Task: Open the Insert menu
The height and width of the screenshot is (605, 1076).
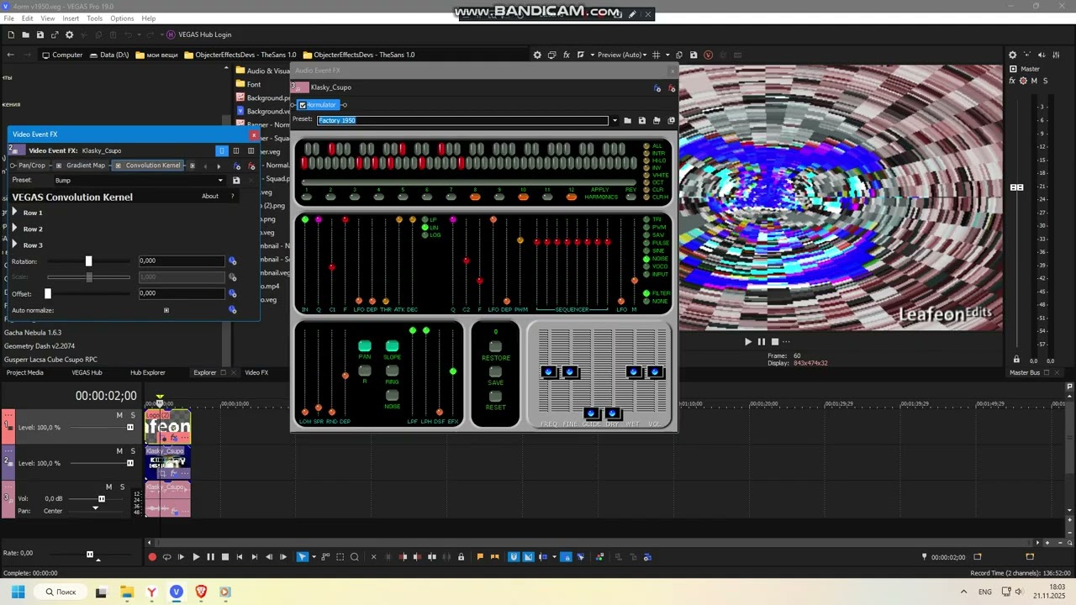Action: tap(71, 18)
